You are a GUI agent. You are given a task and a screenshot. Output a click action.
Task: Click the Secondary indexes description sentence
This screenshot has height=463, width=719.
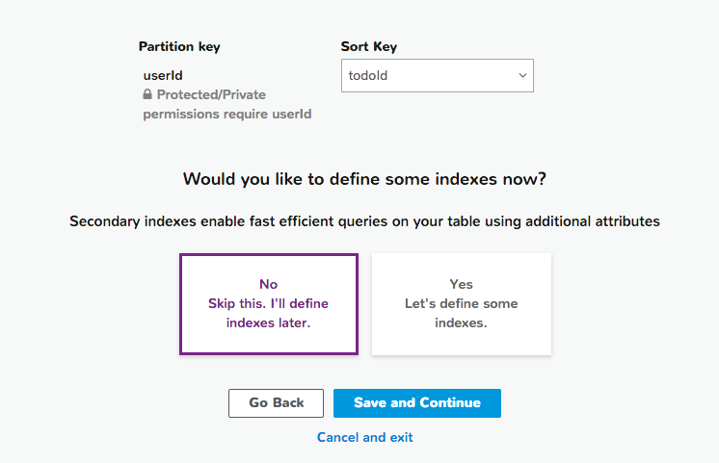coord(364,221)
